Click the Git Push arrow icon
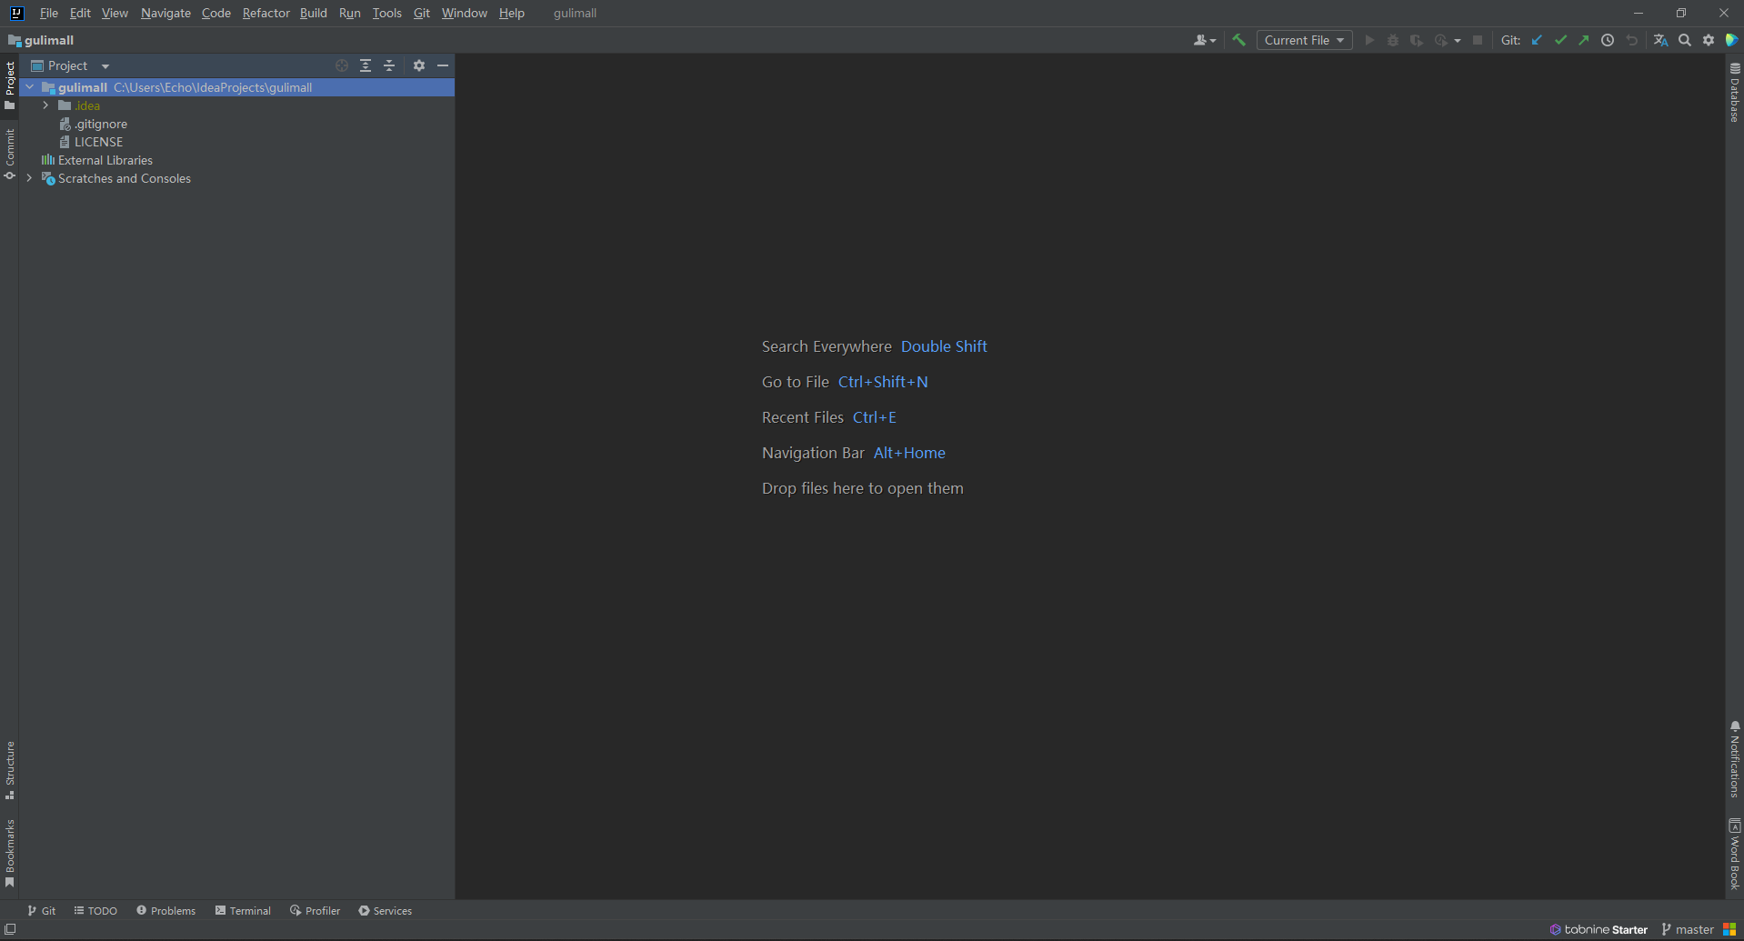1744x941 pixels. coord(1584,40)
